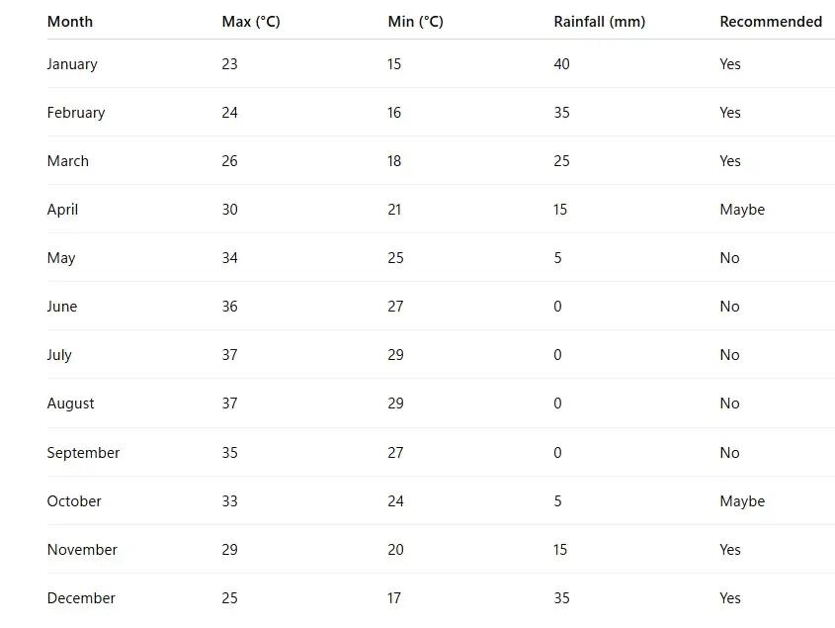
Task: Click the Rainfall (mm) column header
Action: point(599,22)
